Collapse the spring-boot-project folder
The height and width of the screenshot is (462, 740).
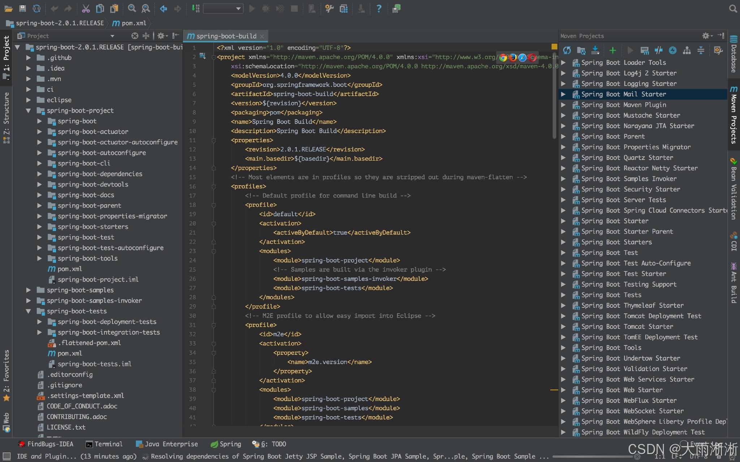click(x=28, y=111)
